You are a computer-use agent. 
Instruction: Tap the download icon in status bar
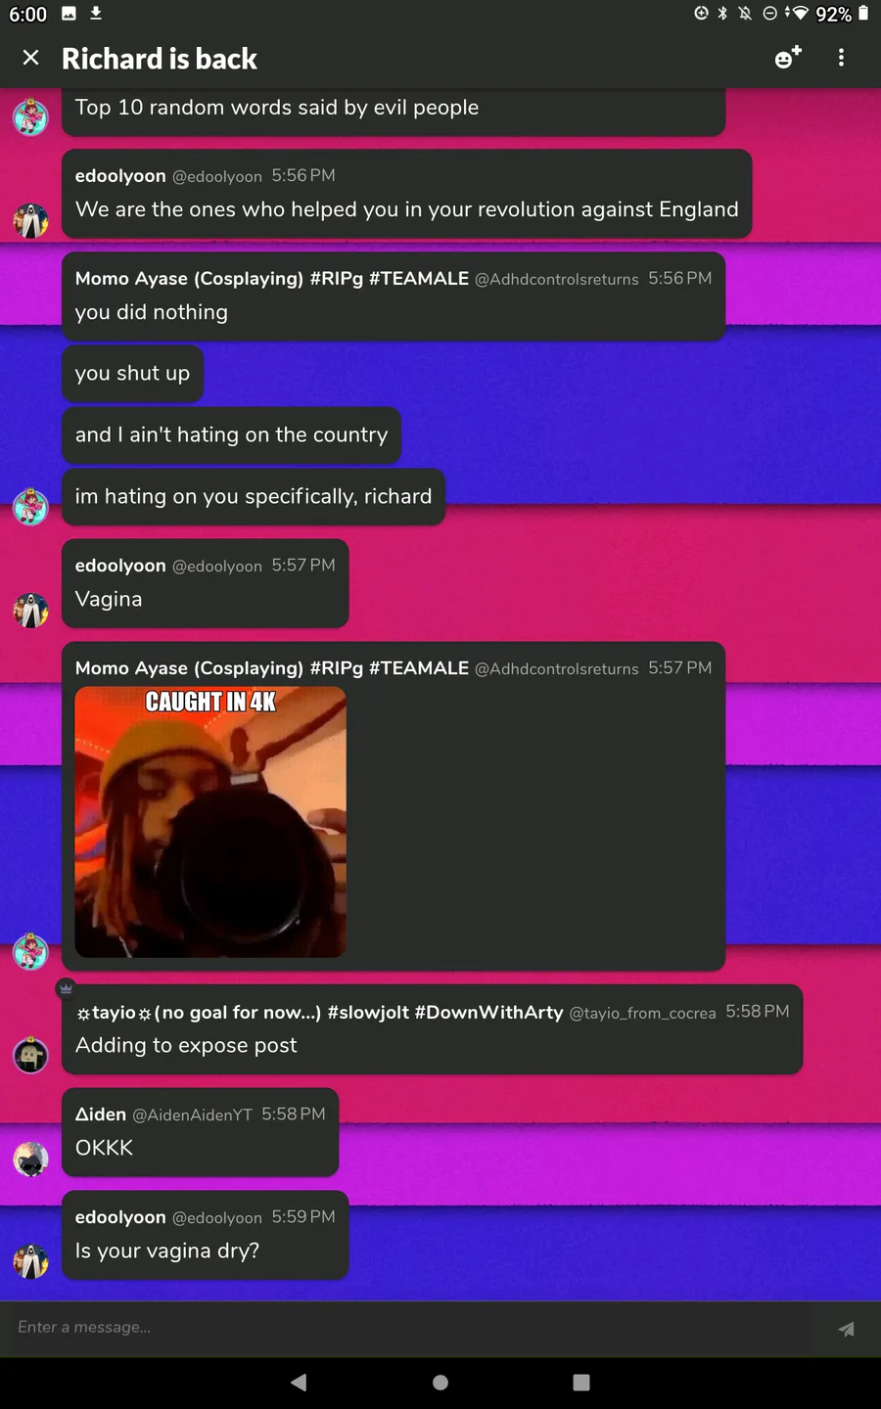point(96,13)
